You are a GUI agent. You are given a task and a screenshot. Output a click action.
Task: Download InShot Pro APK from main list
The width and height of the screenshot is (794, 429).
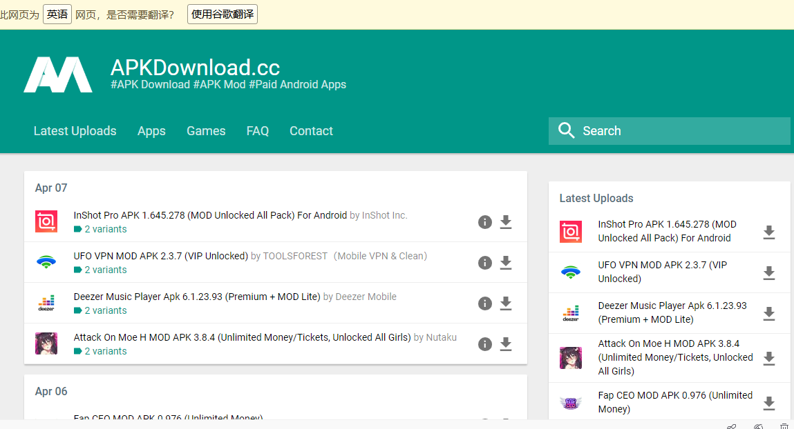click(506, 222)
